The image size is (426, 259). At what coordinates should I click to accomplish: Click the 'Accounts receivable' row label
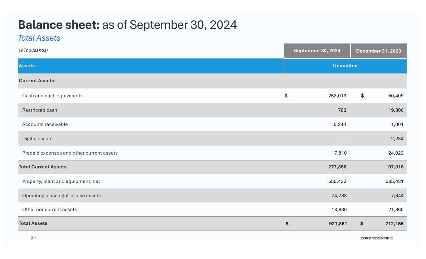[45, 124]
